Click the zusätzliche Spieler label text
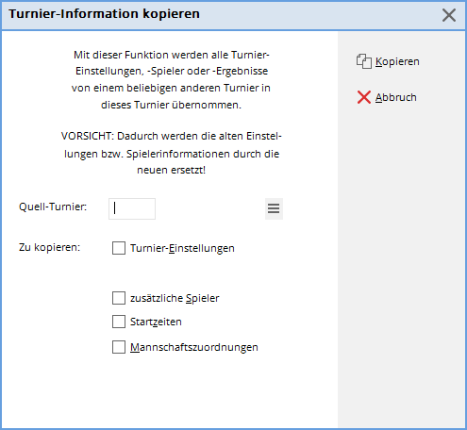467x430 pixels. 175,298
